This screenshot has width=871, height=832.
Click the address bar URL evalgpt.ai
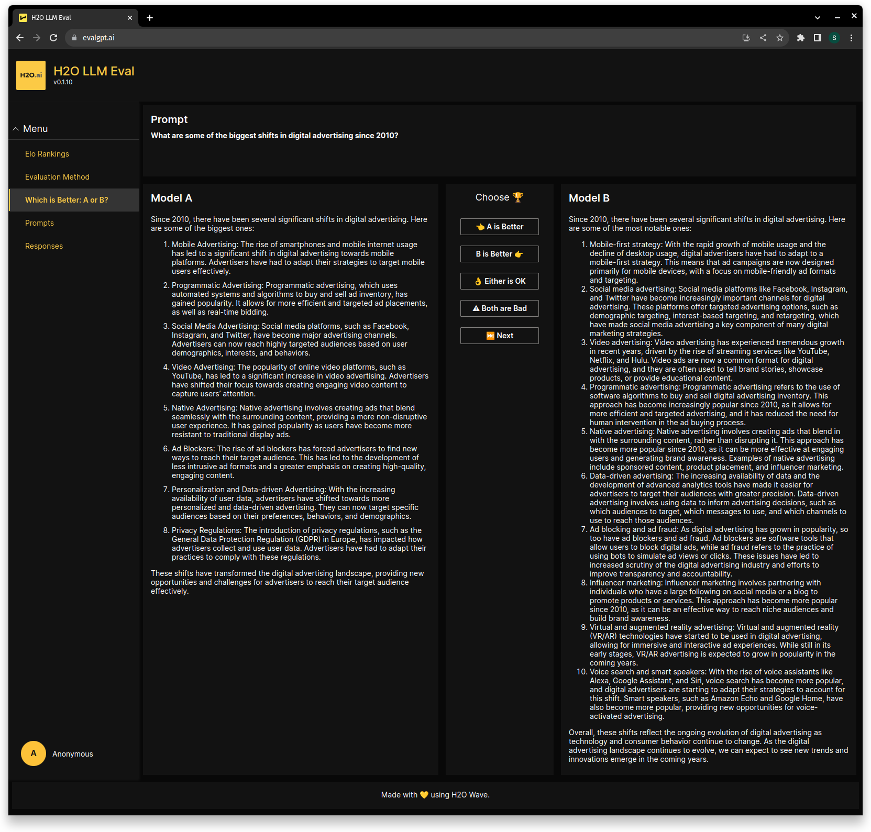98,38
